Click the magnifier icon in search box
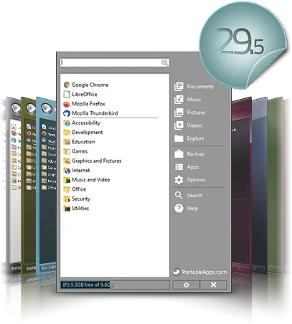The width and height of the screenshot is (292, 324). tap(165, 63)
